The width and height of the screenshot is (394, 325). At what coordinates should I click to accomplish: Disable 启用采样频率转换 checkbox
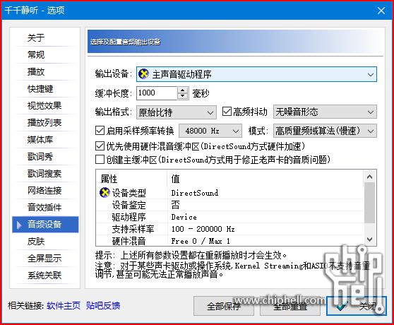pyautogui.click(x=100, y=131)
